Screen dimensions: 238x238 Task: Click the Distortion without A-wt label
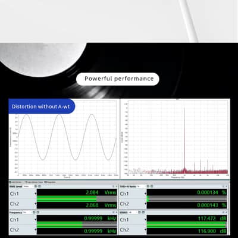(41, 107)
